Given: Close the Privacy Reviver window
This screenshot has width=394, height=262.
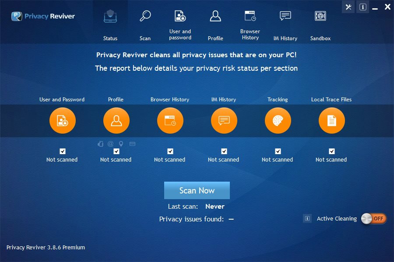Looking at the screenshot, I should (x=387, y=7).
